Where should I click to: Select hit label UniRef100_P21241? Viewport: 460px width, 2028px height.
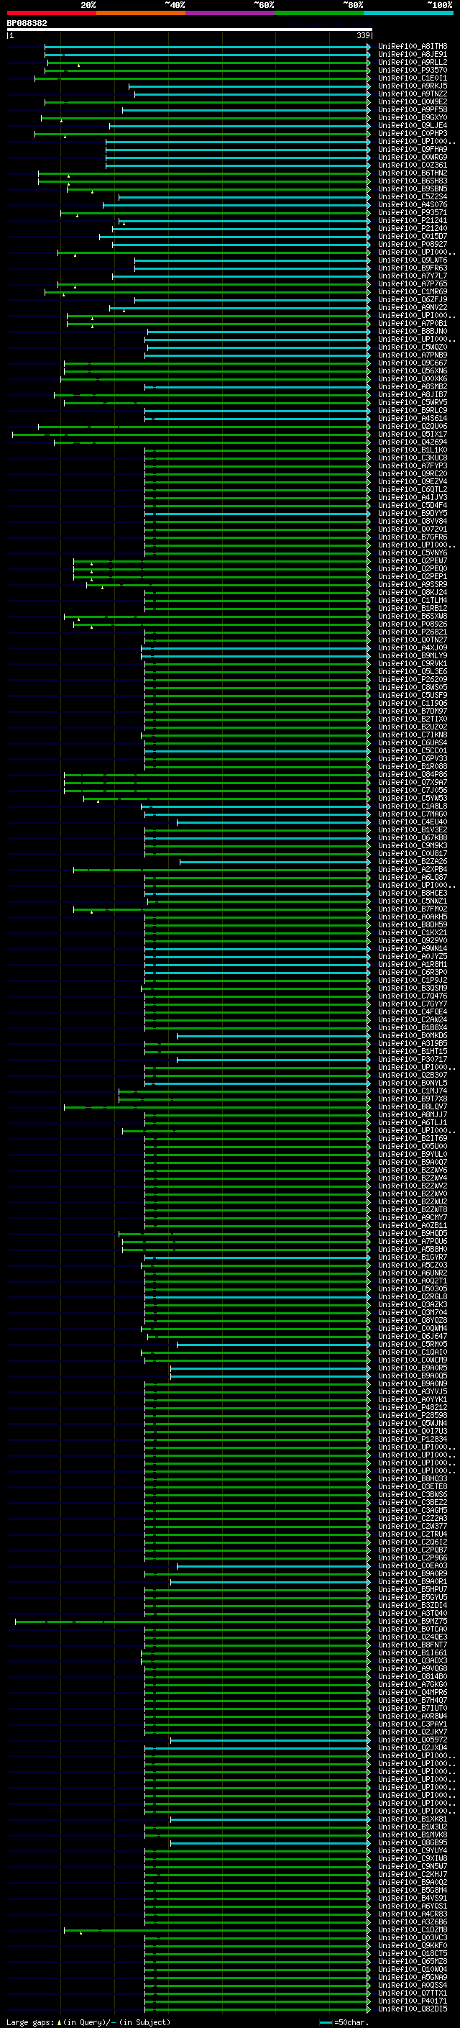[412, 220]
